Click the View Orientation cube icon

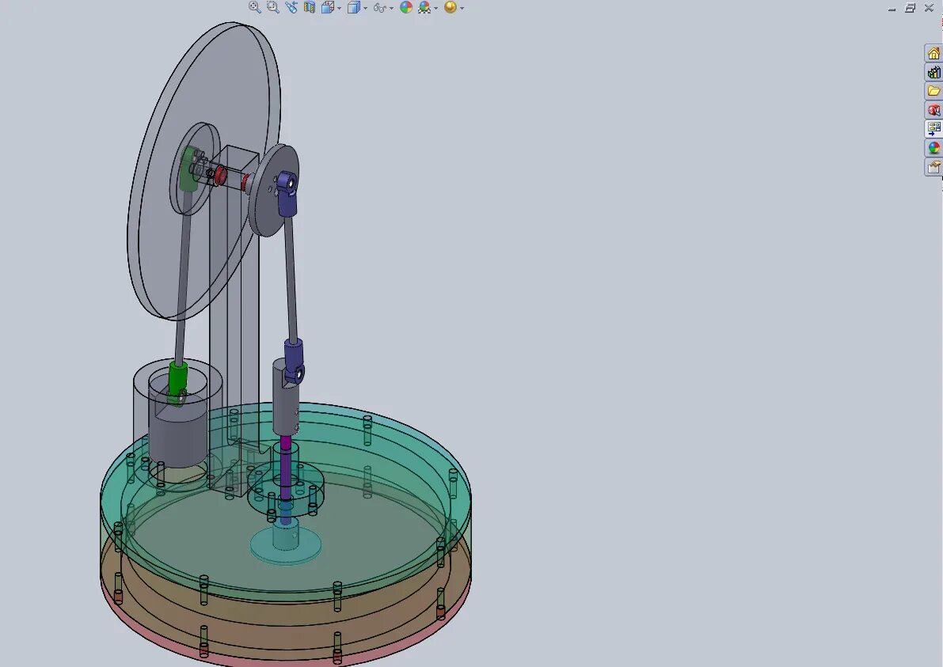point(328,7)
